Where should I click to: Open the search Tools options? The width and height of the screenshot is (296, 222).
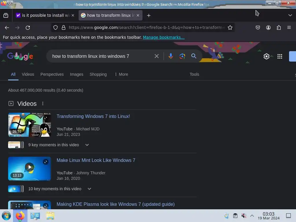194,74
